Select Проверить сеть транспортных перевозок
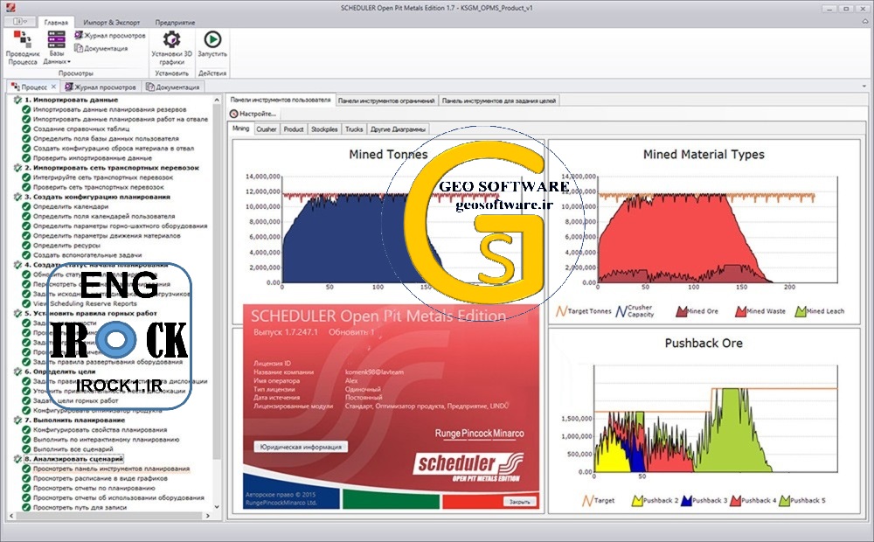 point(99,187)
